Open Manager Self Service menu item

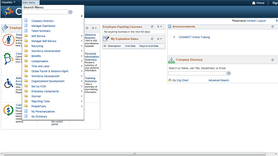[x=44, y=41]
